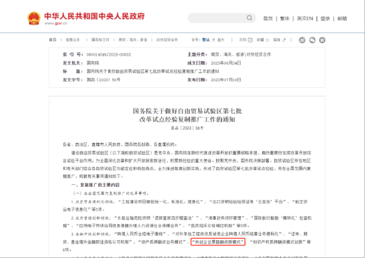Click the print (打印) printer icon
The width and height of the screenshot is (365, 258).
click(x=250, y=40)
